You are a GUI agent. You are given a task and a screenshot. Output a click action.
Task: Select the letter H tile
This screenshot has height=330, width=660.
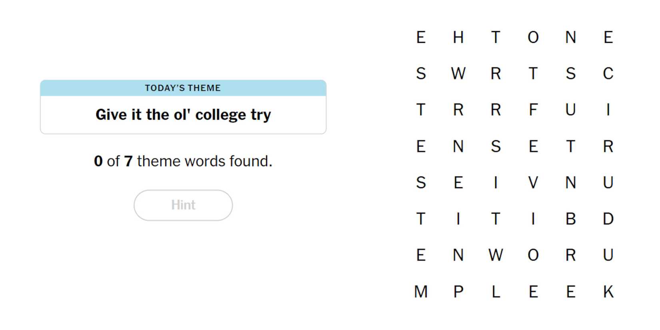tap(458, 38)
